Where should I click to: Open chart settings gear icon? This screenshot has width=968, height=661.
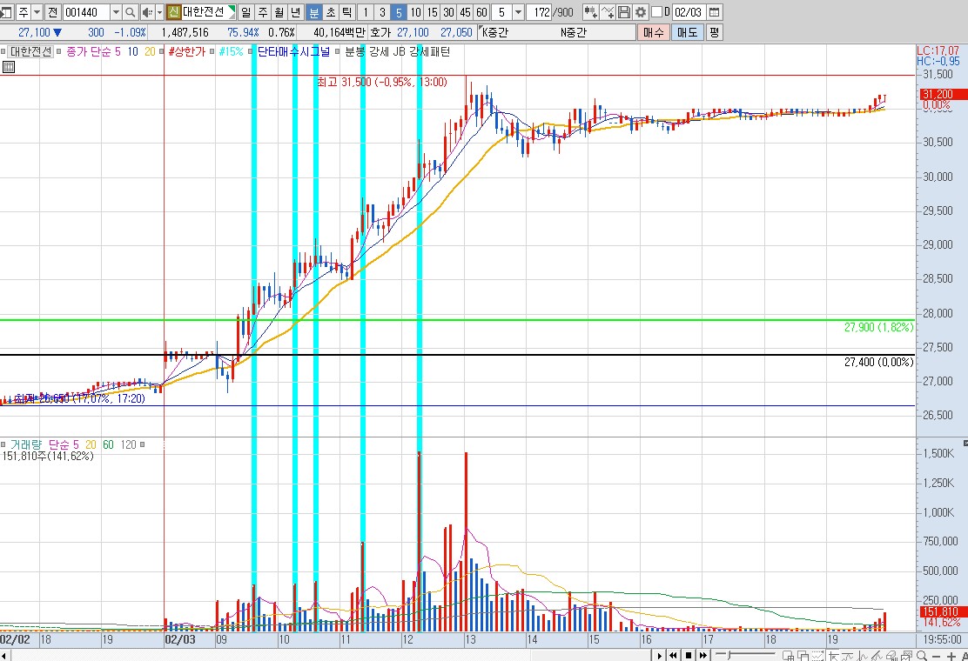click(x=641, y=11)
